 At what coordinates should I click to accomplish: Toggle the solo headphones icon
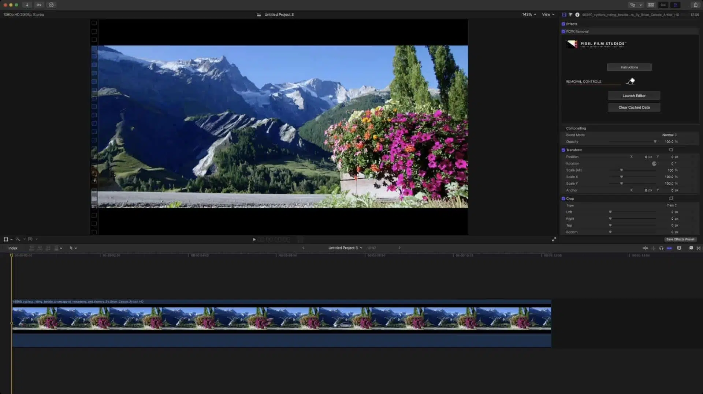[661, 248]
